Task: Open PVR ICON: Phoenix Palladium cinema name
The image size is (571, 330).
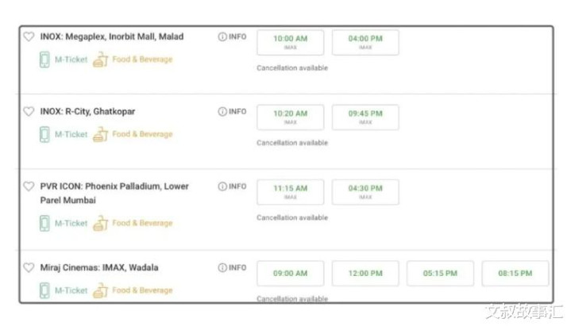Action: (114, 194)
